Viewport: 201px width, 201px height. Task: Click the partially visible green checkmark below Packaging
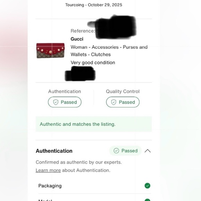click(147, 200)
